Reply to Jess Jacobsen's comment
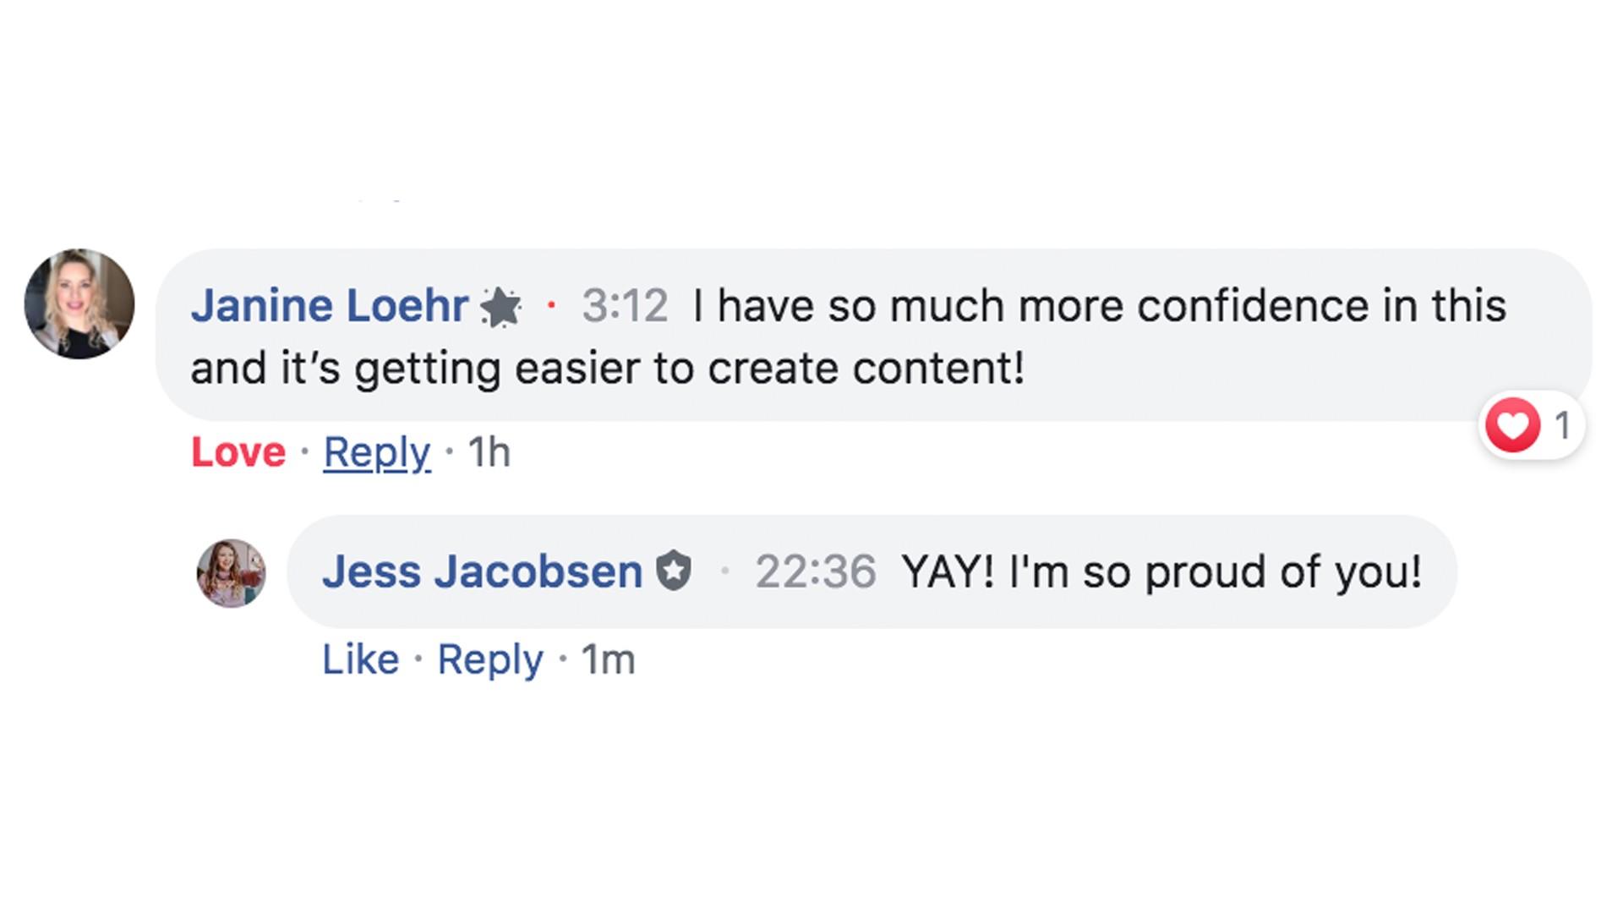 489,659
